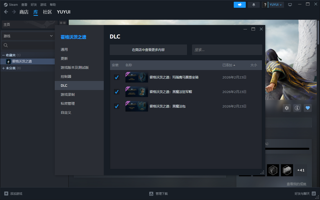Collapse the 收藏夹 category
320x200 pixels.
tap(3, 55)
